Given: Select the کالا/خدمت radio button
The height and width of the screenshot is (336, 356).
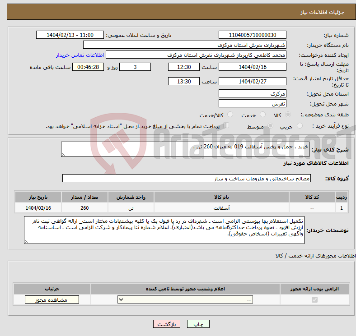Looking at the screenshot, I should click(230, 115).
